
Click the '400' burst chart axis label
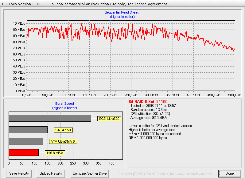pos(111,163)
